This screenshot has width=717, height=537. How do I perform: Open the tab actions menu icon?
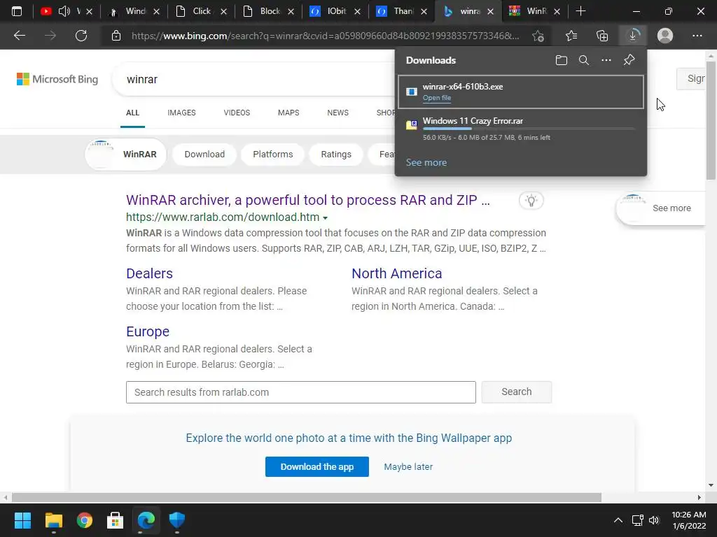click(x=17, y=11)
